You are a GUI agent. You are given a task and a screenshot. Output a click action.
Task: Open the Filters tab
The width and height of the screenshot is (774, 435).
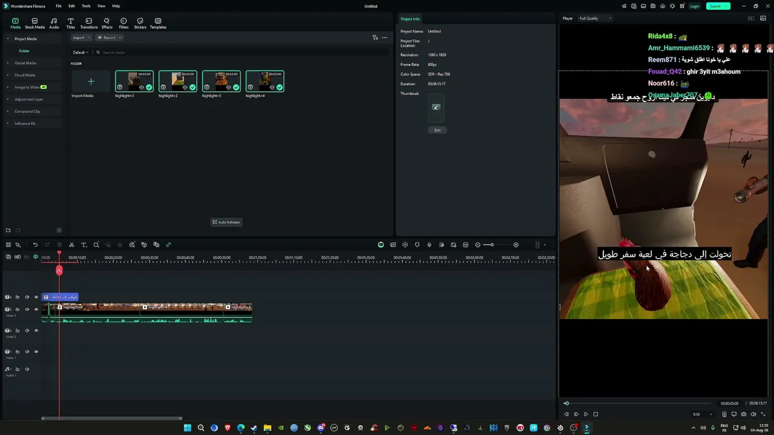[123, 23]
